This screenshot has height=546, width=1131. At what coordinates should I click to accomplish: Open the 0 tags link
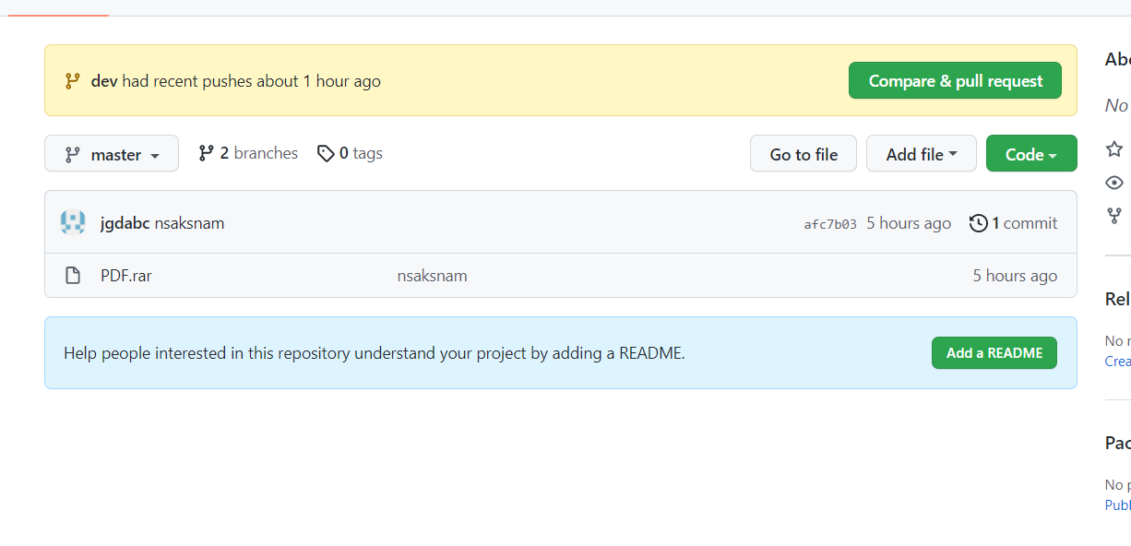coord(350,153)
